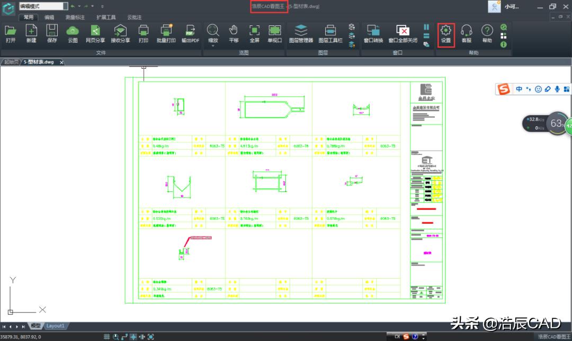The width and height of the screenshot is (572, 341).
Task: Click Sogou microphone voice input icon
Action: coord(557,89)
